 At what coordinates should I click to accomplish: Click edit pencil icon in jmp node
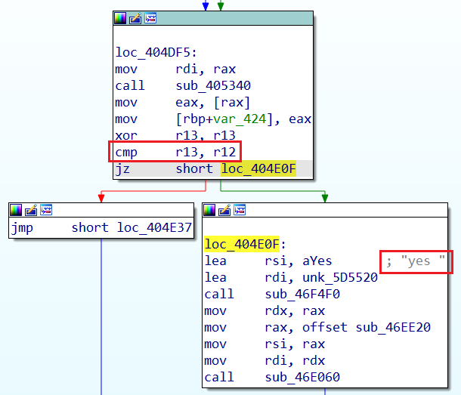pos(31,210)
